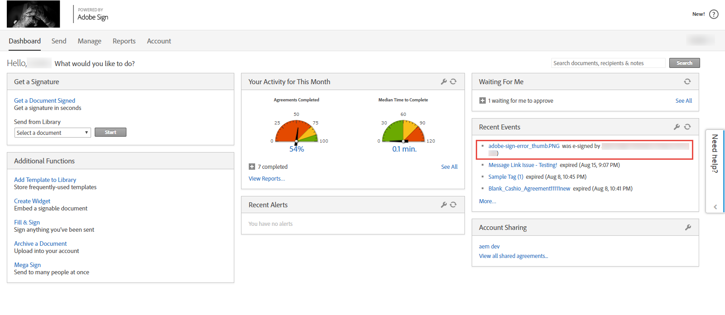Open settings wrench in Your Activity panel
Screen dimensions: 725x315
[x=444, y=81]
